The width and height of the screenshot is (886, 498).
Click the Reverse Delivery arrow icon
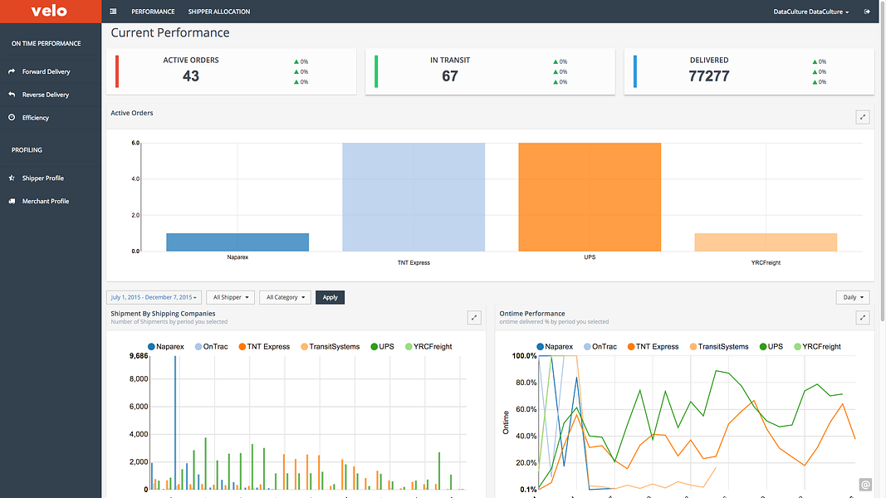(12, 95)
